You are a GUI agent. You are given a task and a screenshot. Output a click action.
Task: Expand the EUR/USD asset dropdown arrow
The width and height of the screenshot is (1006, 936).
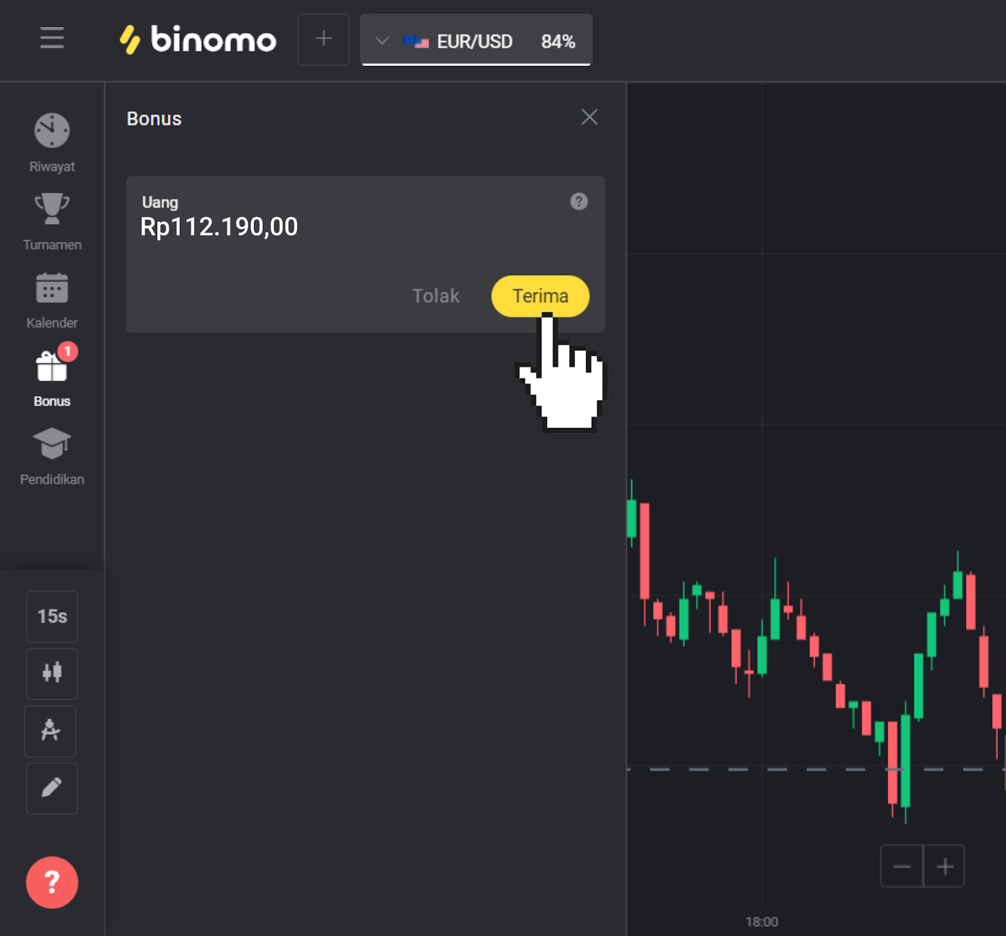click(381, 41)
